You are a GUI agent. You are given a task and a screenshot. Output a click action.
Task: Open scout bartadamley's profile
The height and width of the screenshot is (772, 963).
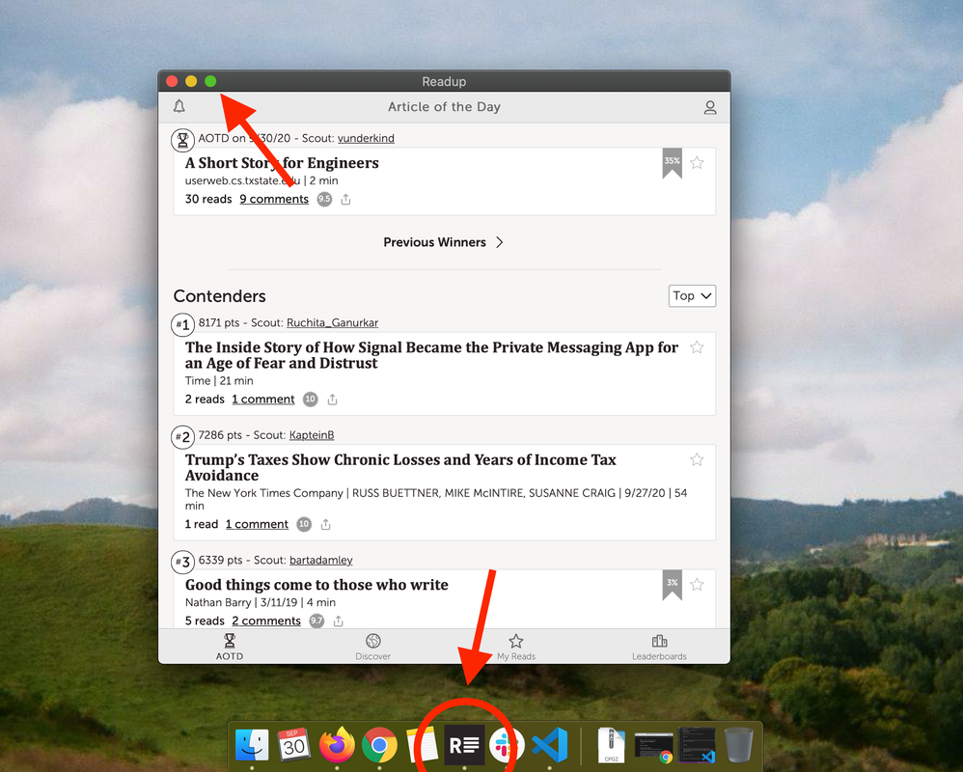tap(321, 560)
